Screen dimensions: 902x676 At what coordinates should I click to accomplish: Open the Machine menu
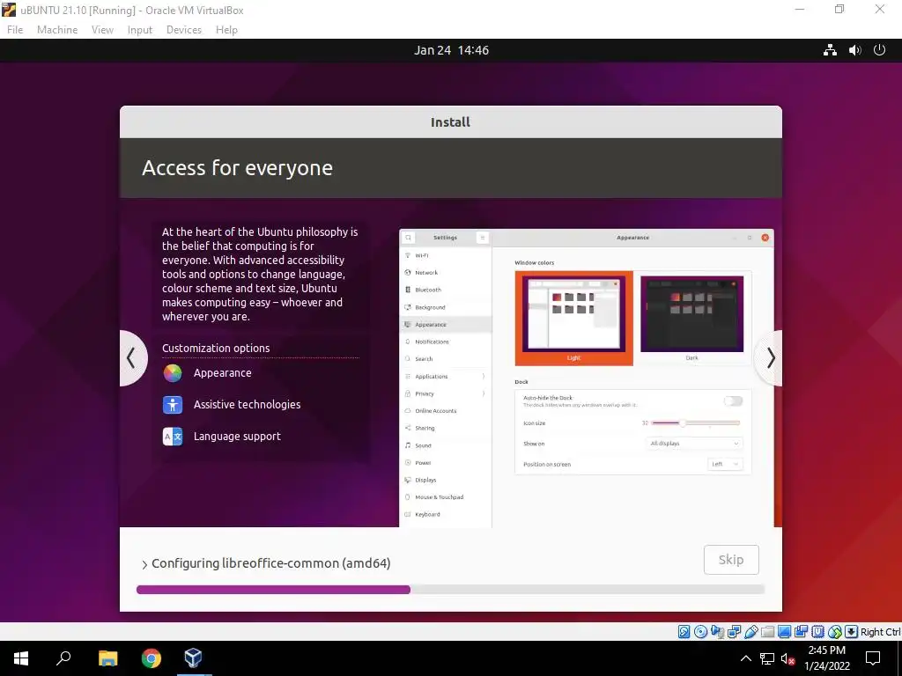tap(57, 30)
